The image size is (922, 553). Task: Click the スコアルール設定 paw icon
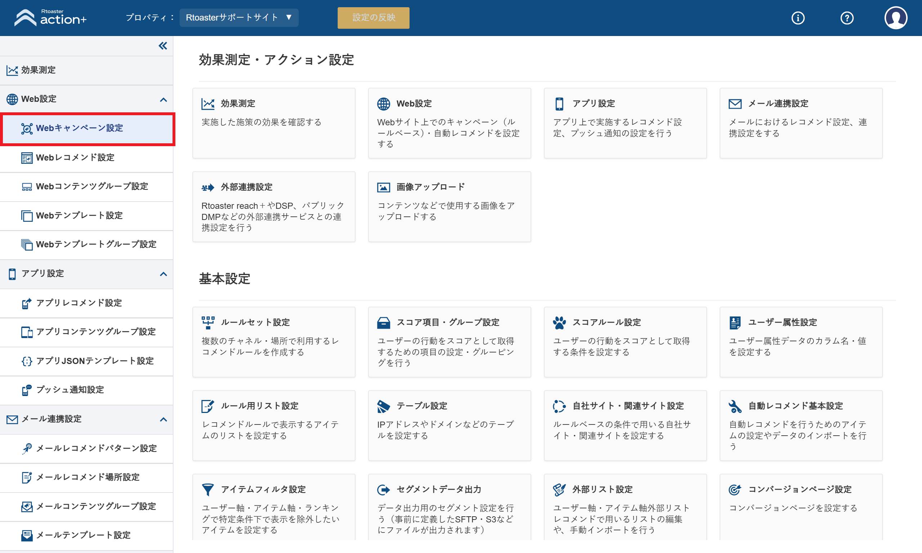559,323
